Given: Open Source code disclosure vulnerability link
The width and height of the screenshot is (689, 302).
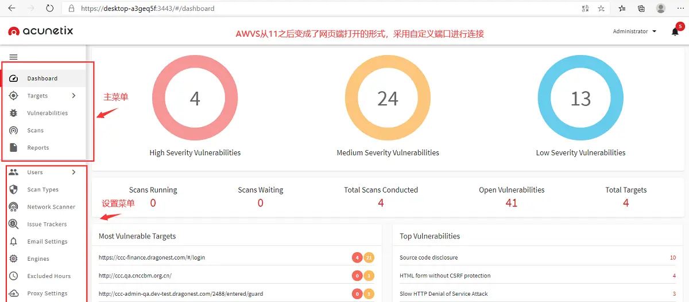Looking at the screenshot, I should point(428,258).
